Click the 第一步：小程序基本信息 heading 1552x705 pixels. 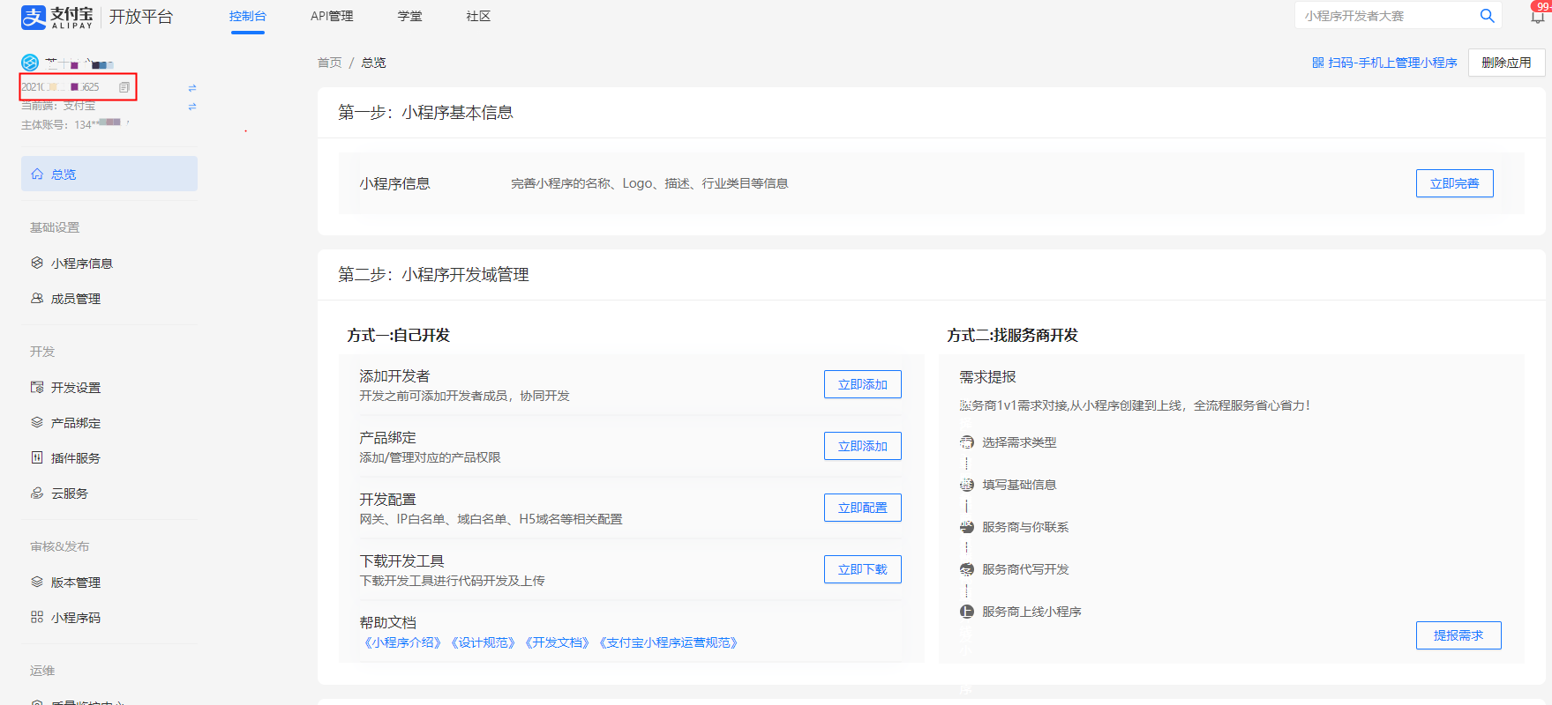pyautogui.click(x=425, y=112)
